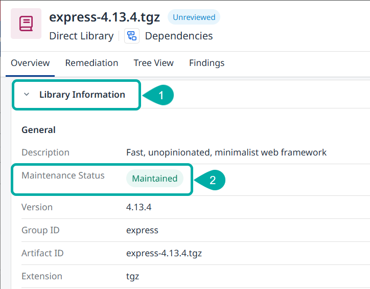This screenshot has width=370, height=289.
Task: Click the library book icon
Action: (26, 24)
